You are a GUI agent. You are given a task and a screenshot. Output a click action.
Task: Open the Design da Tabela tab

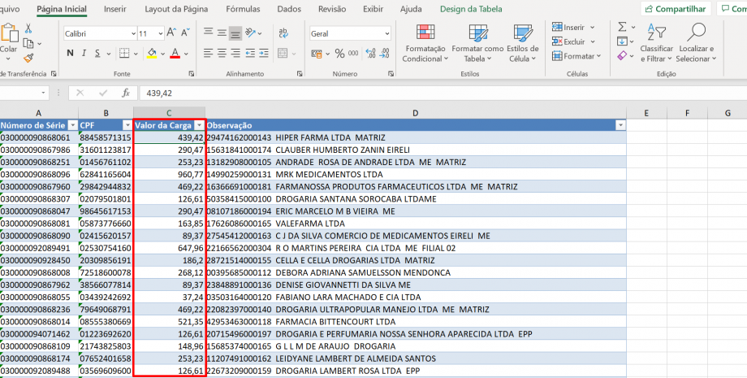pos(470,9)
